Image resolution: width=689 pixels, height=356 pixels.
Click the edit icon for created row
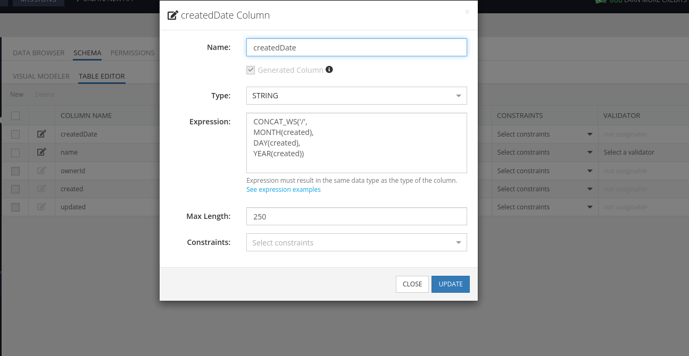(41, 189)
